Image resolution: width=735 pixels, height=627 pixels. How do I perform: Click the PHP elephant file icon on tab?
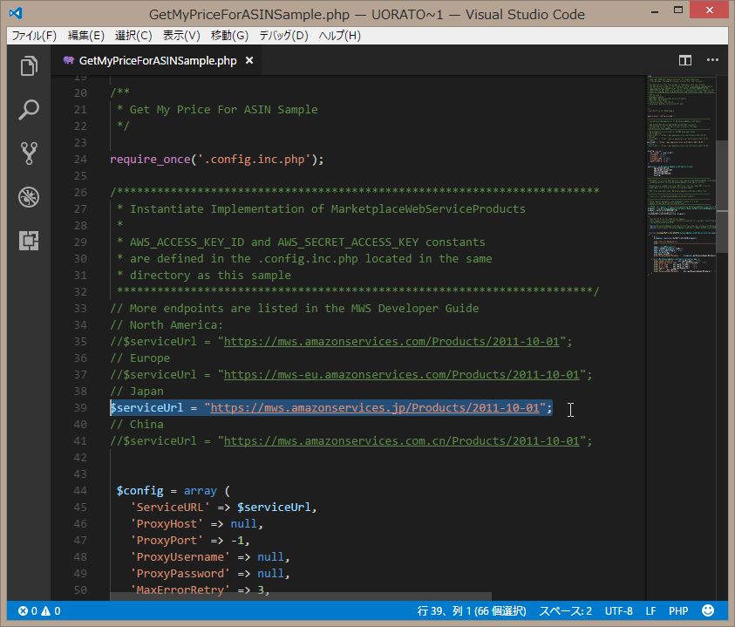tap(68, 60)
